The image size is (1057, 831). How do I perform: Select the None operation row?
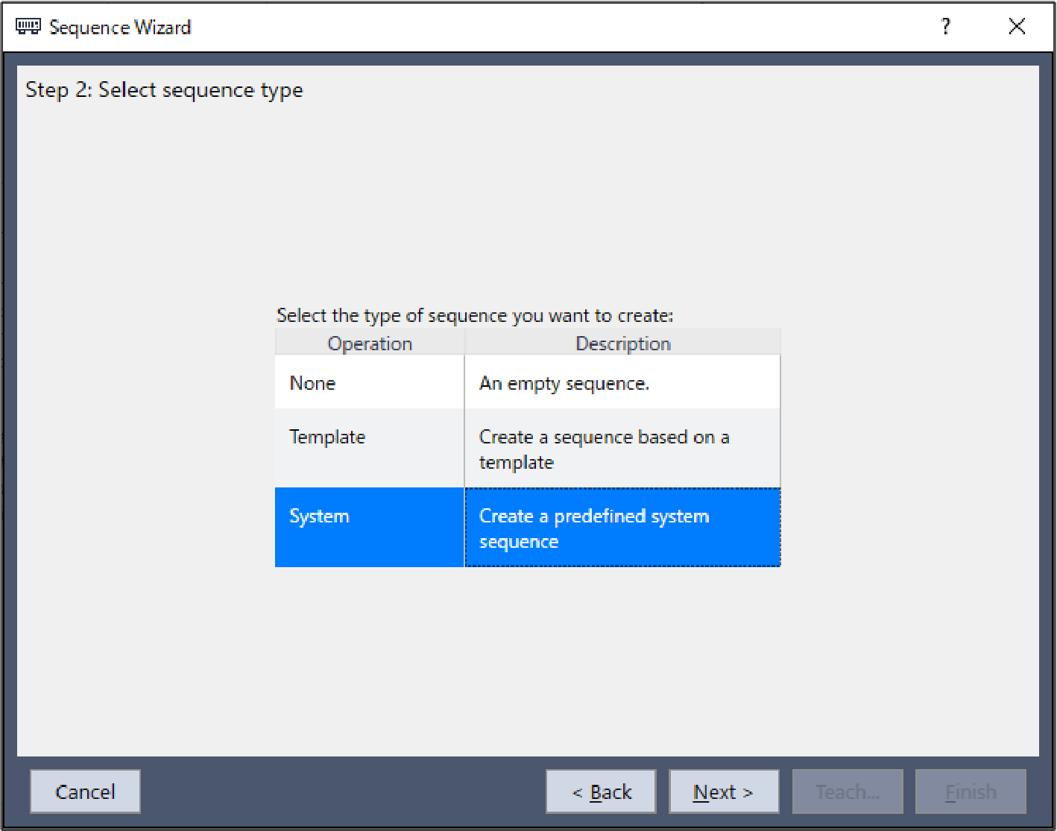pos(369,383)
